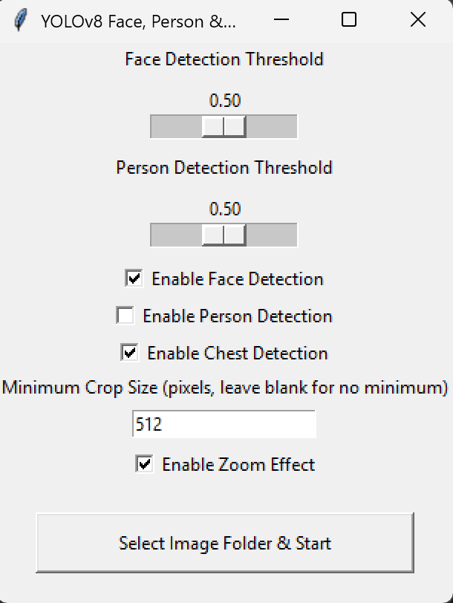Minimize the YOLOv8 window
Screen dimensions: 453x603
pos(281,21)
